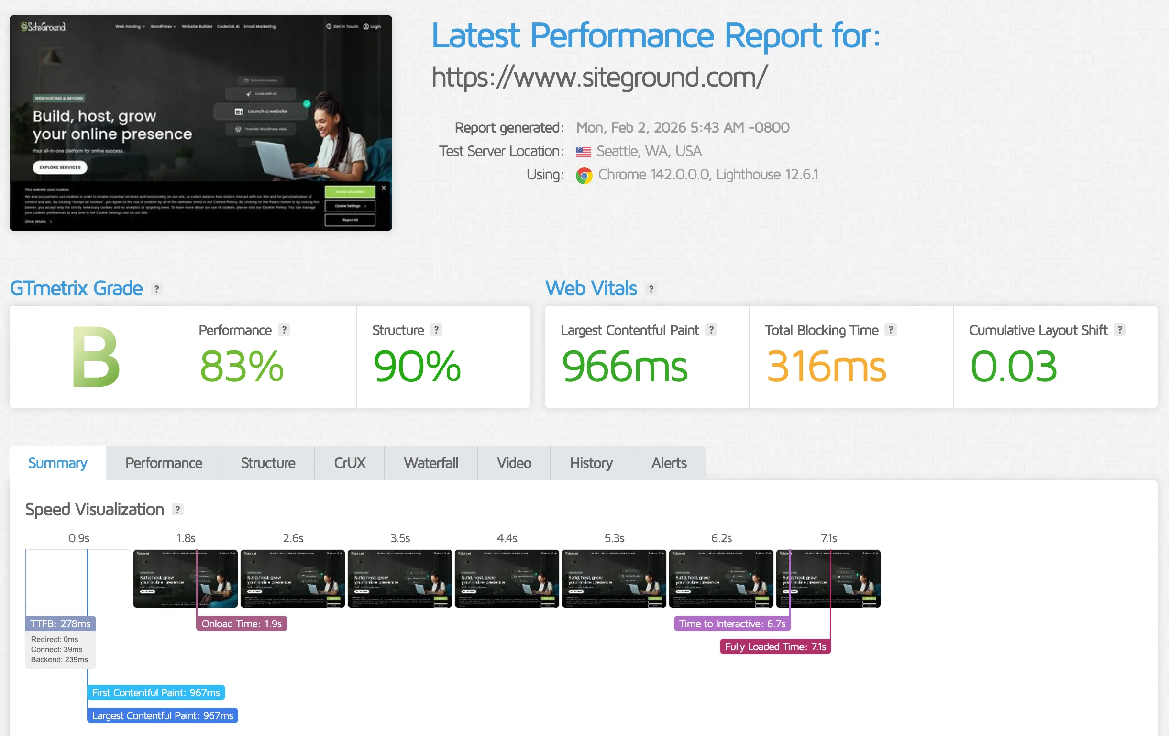Expand the Web Hosting navigation dropdown
The height and width of the screenshot is (736, 1169).
tap(129, 27)
